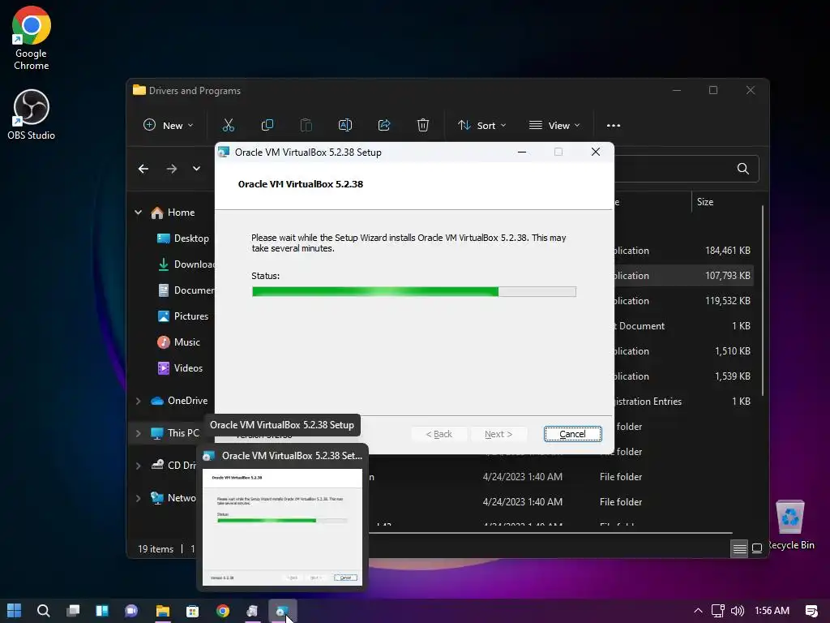Click the VirtualBox Setup taskbar icon
Image resolution: width=830 pixels, height=623 pixels.
(x=282, y=611)
